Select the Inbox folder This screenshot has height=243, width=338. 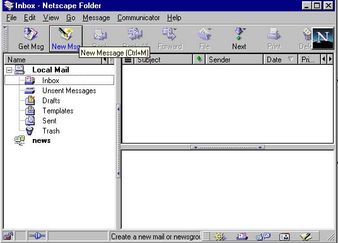click(59, 81)
